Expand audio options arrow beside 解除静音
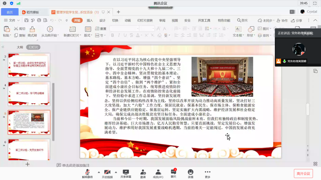This screenshot has width=321, height=180. tap(99, 172)
